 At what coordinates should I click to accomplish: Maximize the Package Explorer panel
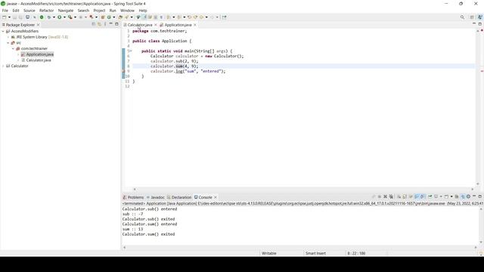click(x=116, y=23)
